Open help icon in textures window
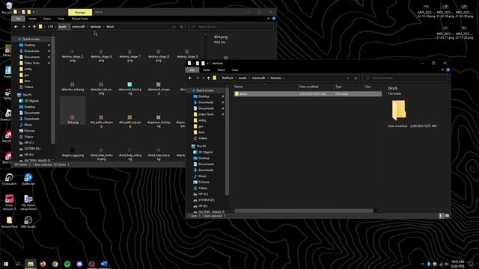This screenshot has width=479, height=269. tap(448, 69)
